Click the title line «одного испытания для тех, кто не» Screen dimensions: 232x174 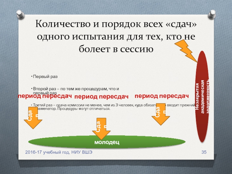click(116, 37)
